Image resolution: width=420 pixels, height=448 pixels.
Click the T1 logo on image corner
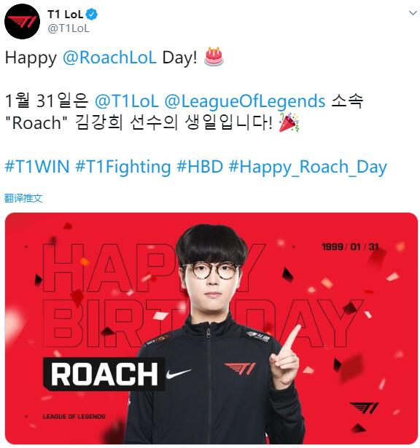pyautogui.click(x=365, y=408)
